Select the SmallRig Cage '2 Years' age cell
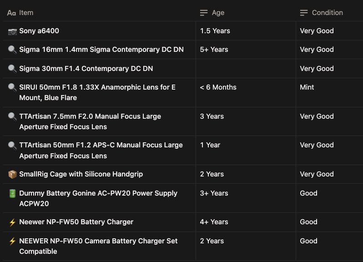The width and height of the screenshot is (363, 262). [246, 174]
